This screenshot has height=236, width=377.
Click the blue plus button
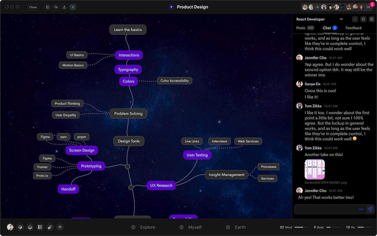[x=73, y=7]
